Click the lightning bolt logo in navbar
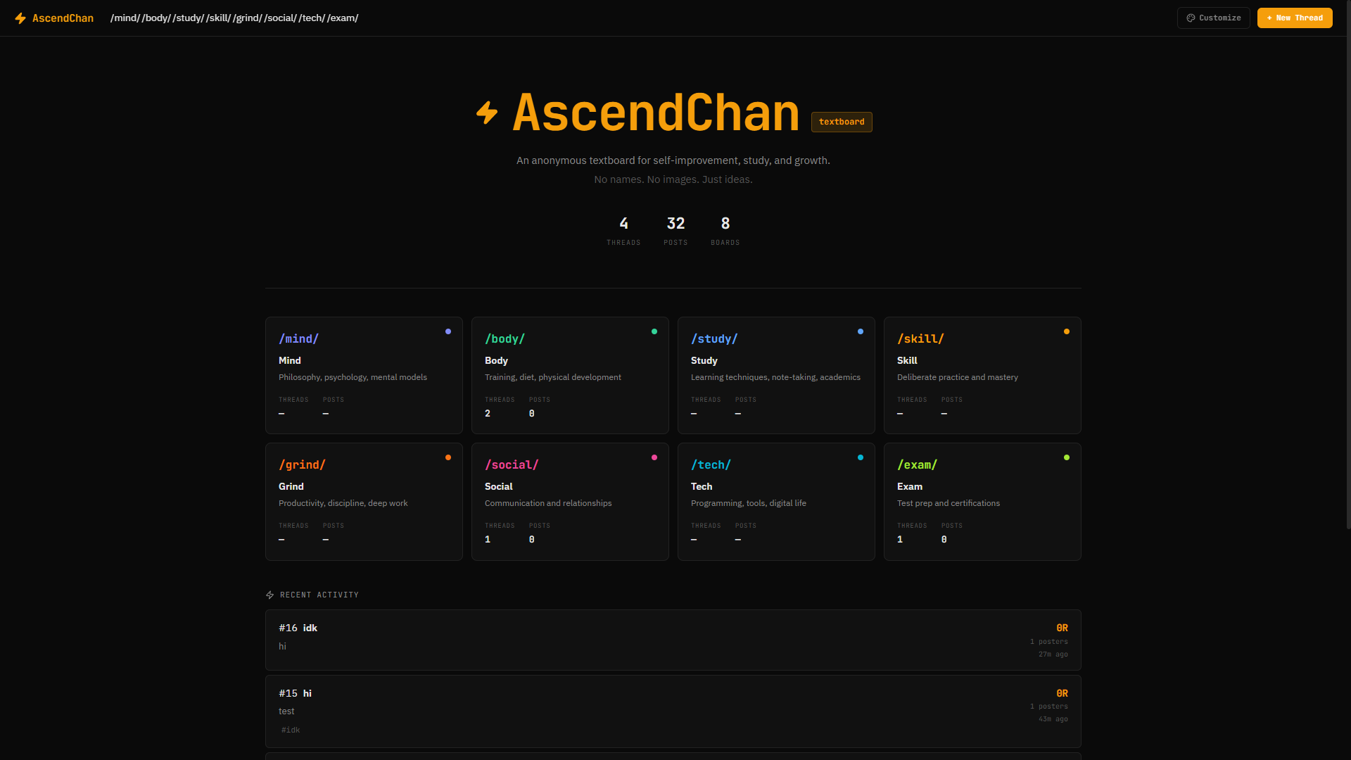 coord(20,18)
